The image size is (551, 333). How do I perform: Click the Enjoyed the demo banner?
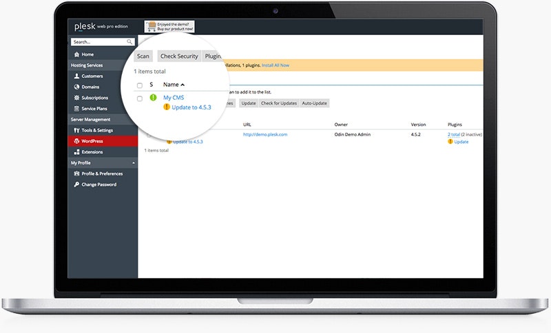tap(169, 27)
